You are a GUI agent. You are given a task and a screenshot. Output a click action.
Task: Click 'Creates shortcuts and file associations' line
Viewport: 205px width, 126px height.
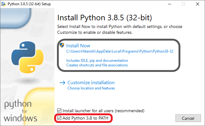(97, 65)
